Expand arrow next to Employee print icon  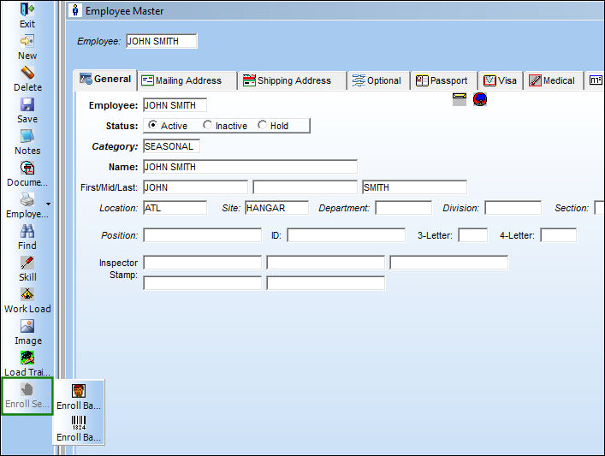(48, 204)
